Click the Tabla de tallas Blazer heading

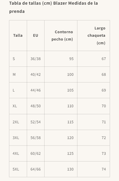(54, 7)
